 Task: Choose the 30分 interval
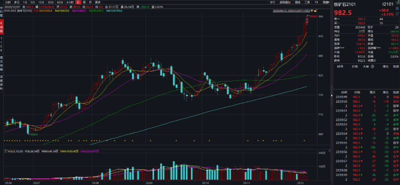point(51,2)
